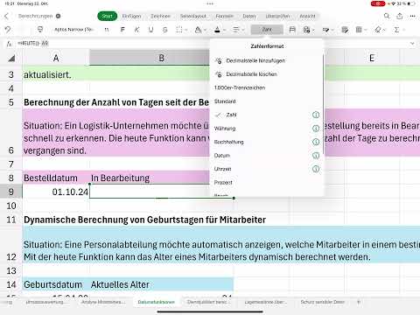The height and width of the screenshot is (315, 420).
Task: Toggle strikethrough formatting
Action: 164,30
